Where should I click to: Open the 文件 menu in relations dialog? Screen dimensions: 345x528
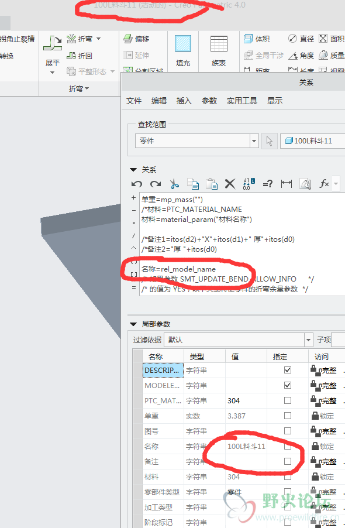pyautogui.click(x=134, y=101)
